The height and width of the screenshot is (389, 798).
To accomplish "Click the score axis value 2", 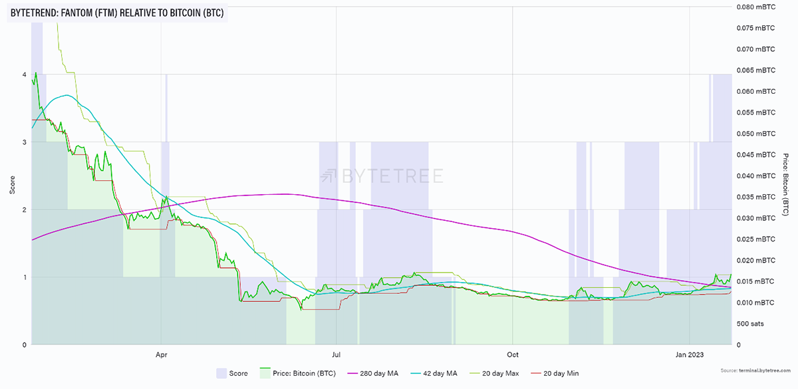I will (x=24, y=209).
